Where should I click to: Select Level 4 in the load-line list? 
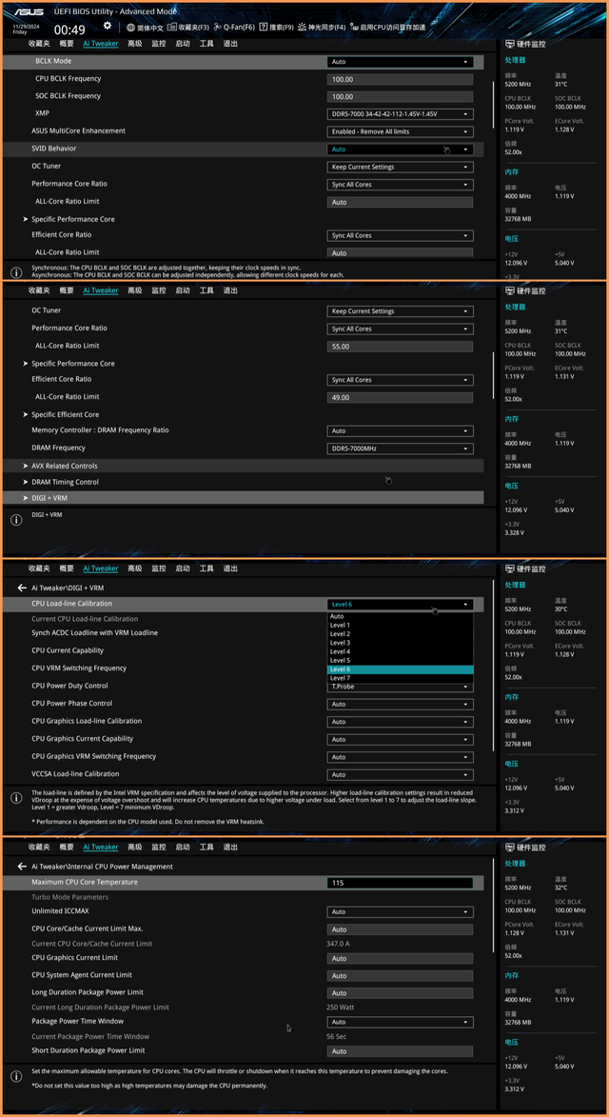click(x=400, y=651)
